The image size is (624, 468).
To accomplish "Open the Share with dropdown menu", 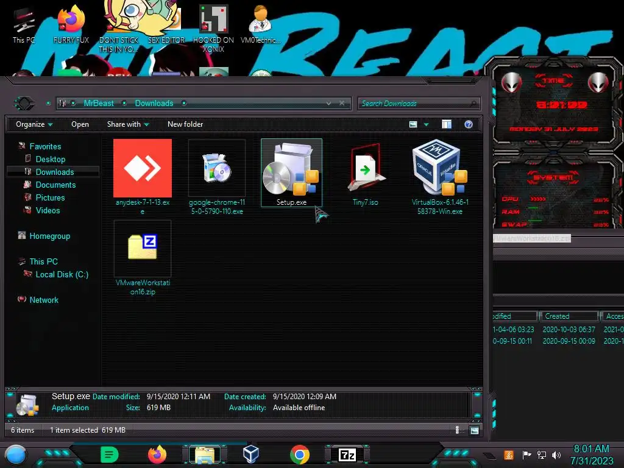I will click(128, 124).
